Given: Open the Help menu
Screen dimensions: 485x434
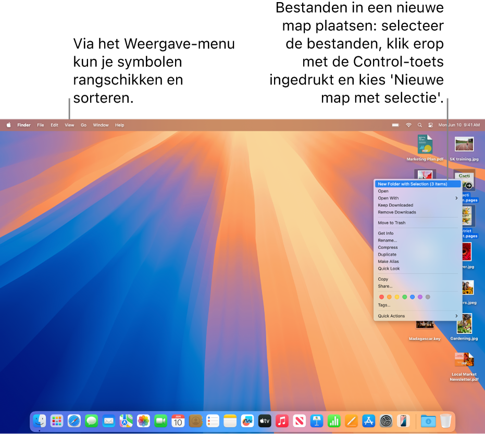Looking at the screenshot, I should point(120,125).
